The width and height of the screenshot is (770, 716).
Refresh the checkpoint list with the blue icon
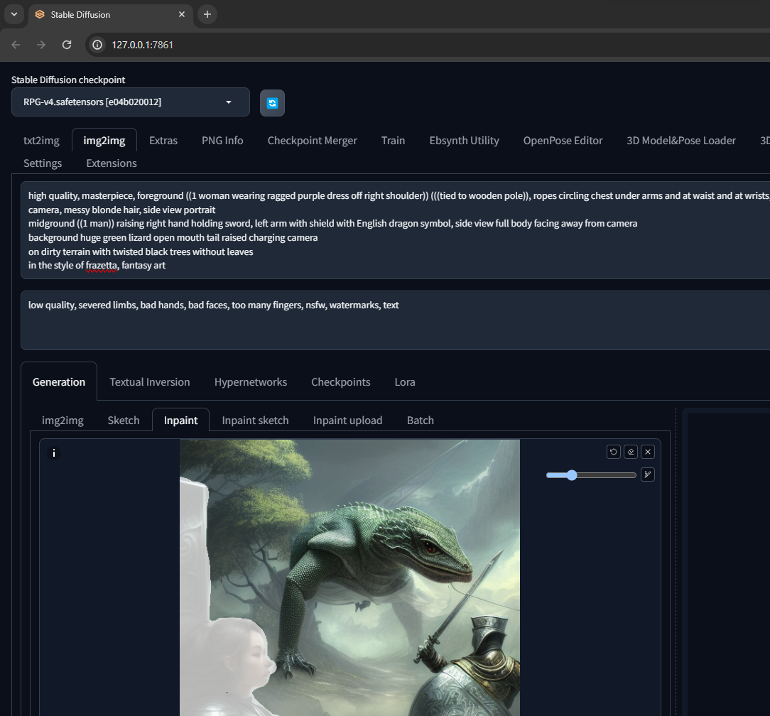point(272,103)
